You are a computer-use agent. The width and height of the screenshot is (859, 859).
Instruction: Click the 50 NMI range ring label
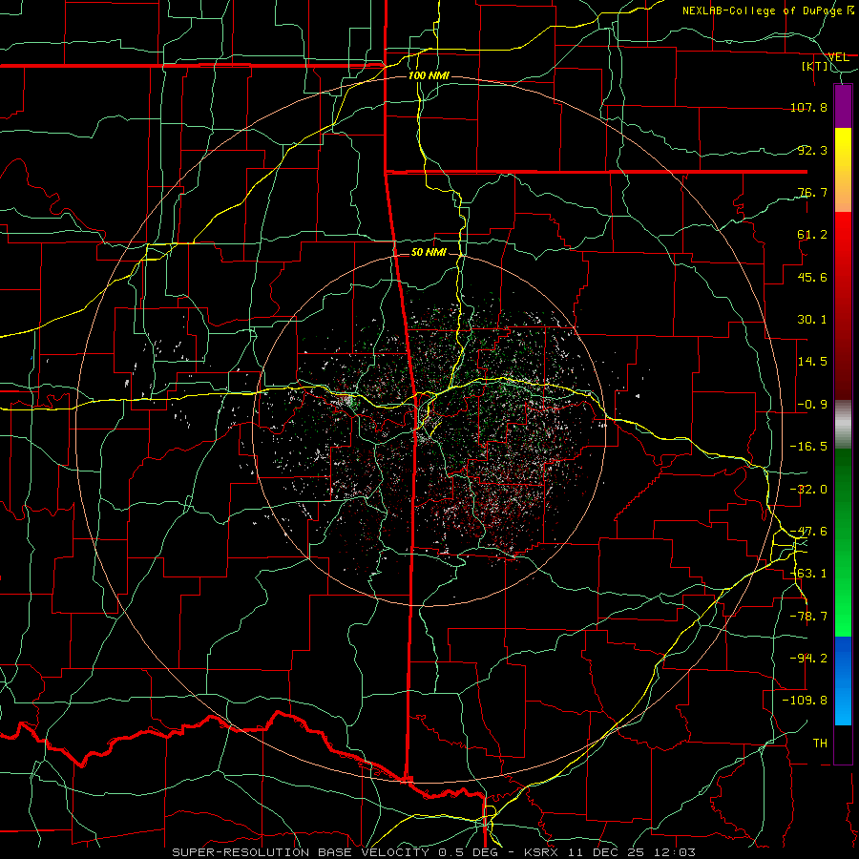pos(429,253)
